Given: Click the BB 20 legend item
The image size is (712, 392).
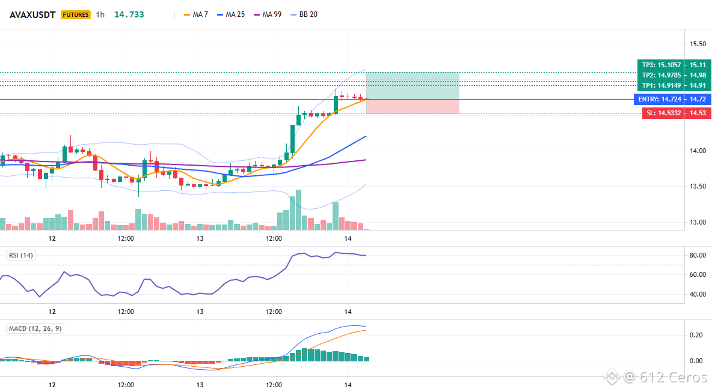Looking at the screenshot, I should [304, 14].
